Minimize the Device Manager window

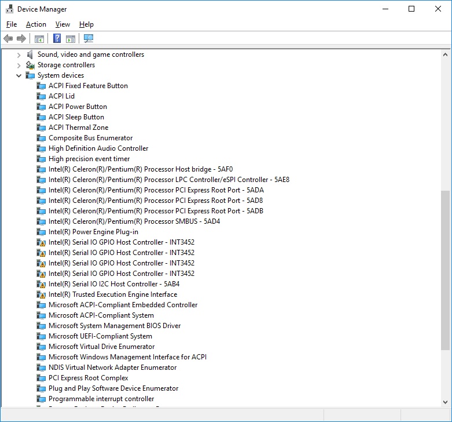click(385, 9)
